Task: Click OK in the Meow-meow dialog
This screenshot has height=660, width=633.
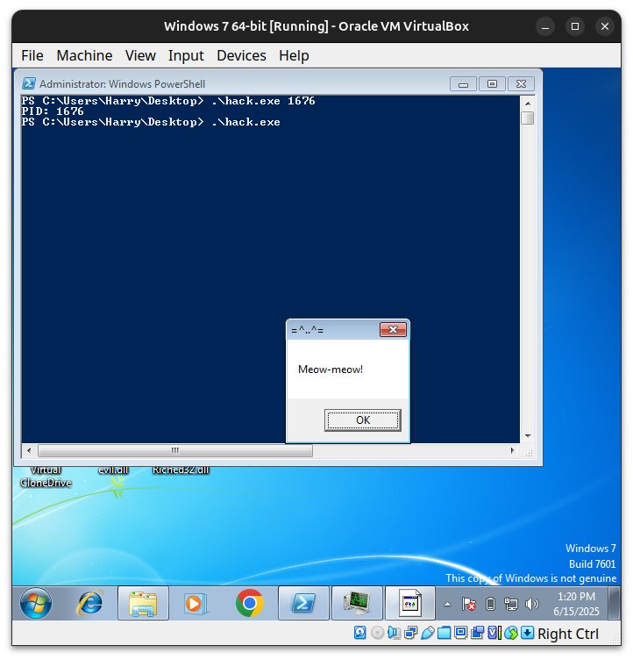Action: point(363,420)
